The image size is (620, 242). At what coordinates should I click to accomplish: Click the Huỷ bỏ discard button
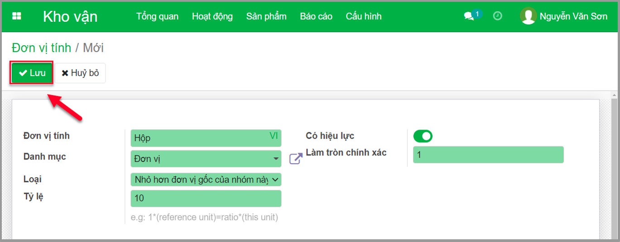tap(80, 73)
